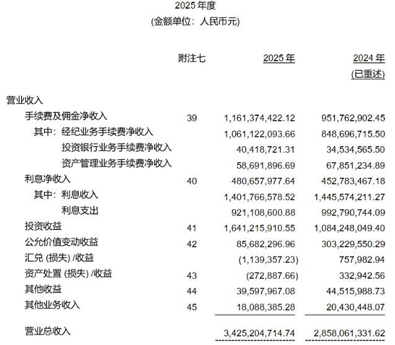Click the value 848,696,715.50
The width and height of the screenshot is (395, 345).
(x=353, y=134)
